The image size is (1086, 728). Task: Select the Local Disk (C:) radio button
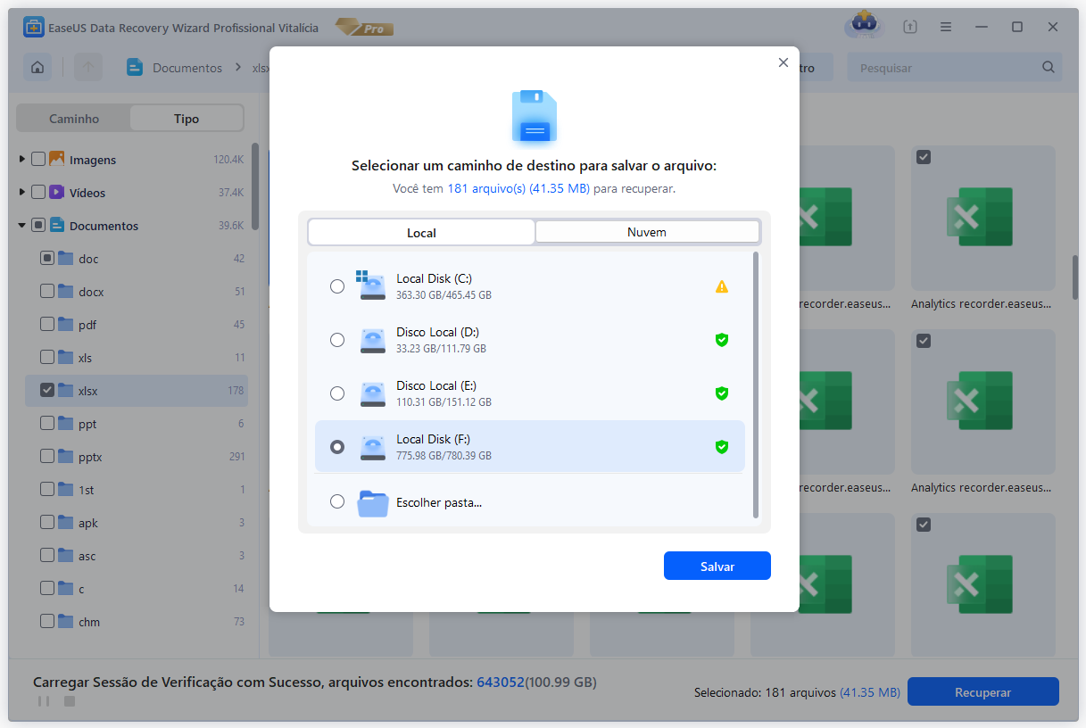pos(337,286)
